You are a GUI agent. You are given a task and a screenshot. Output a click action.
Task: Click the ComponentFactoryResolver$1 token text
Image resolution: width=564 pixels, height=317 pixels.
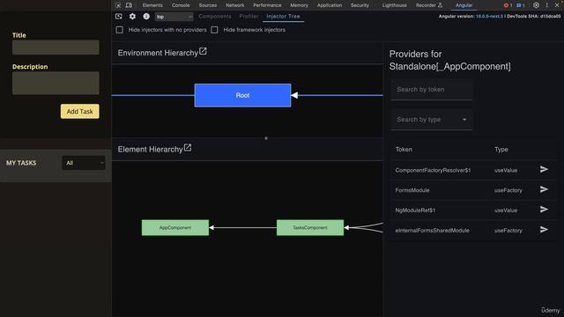[433, 170]
